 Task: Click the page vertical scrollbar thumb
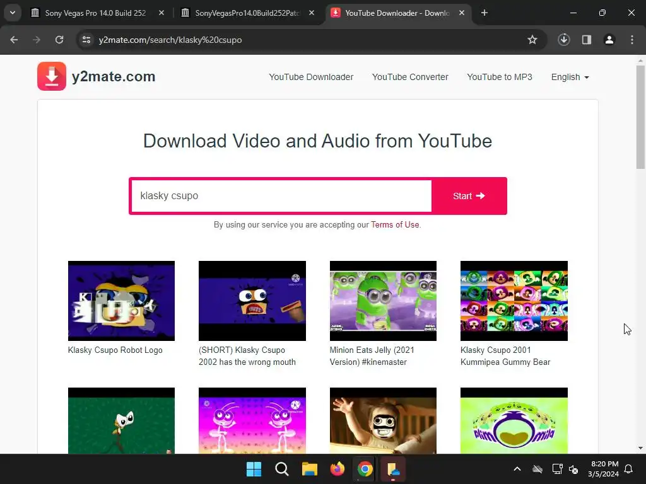pyautogui.click(x=640, y=117)
